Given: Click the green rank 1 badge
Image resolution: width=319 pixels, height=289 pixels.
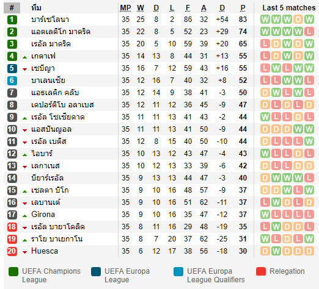Looking at the screenshot, I should [x=12, y=20].
